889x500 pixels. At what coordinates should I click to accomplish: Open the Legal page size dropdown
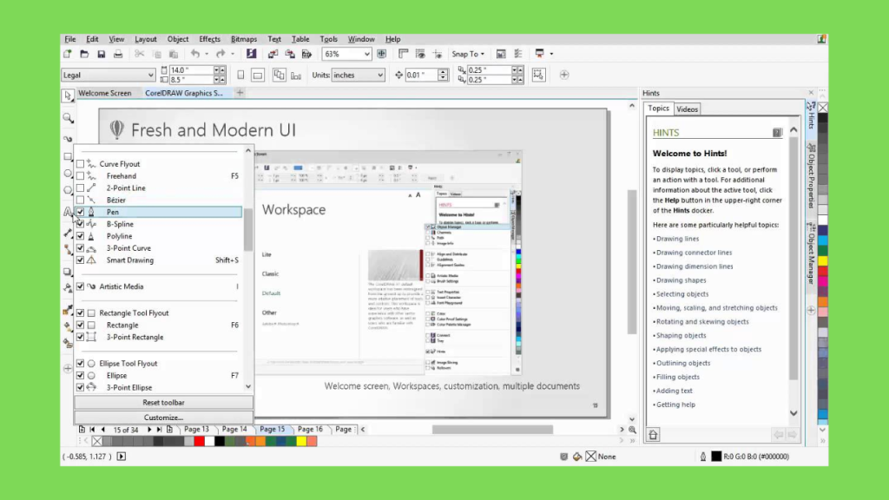click(150, 75)
